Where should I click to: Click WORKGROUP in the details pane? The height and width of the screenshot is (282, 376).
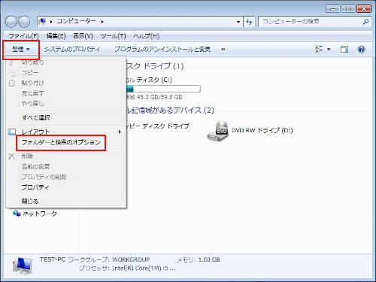[x=131, y=259]
